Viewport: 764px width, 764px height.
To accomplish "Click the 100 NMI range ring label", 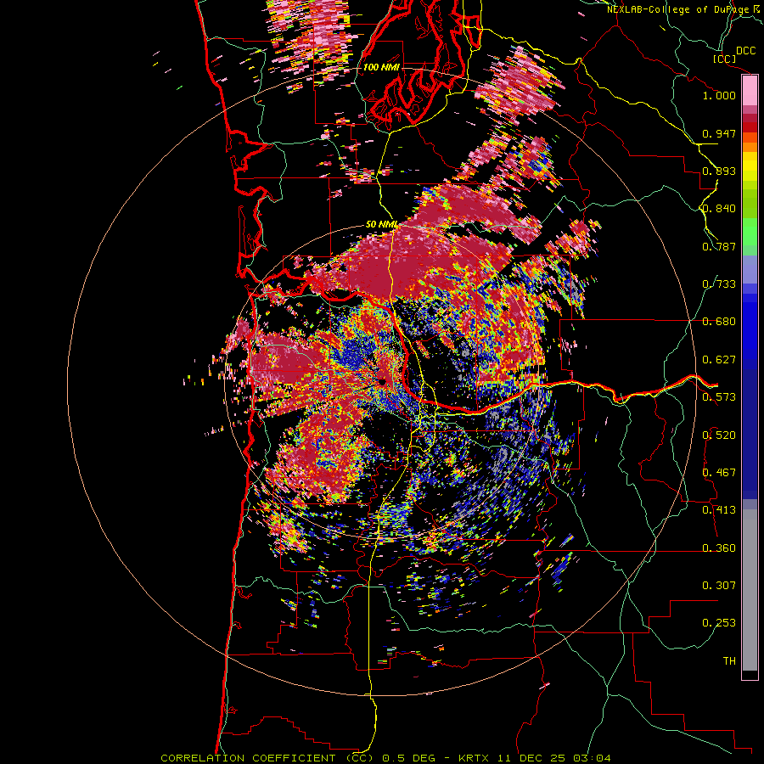I will coord(381,67).
